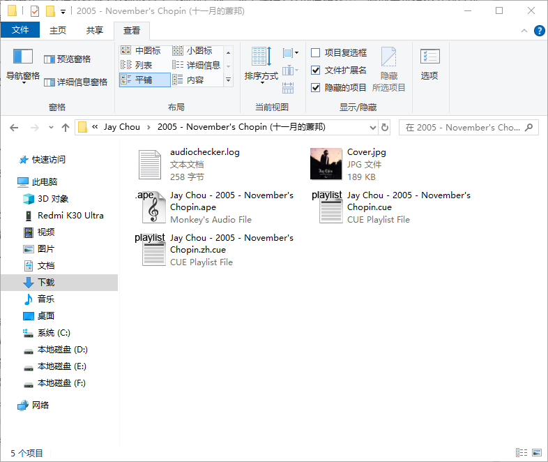
Task: Click the Forward navigation arrow
Action: pos(35,128)
